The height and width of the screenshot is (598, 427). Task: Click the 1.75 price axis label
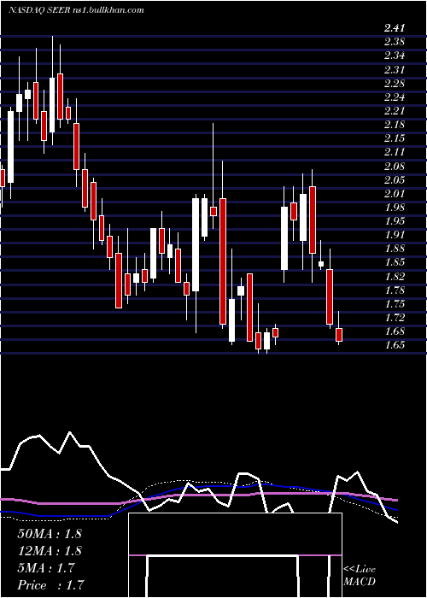(x=395, y=304)
